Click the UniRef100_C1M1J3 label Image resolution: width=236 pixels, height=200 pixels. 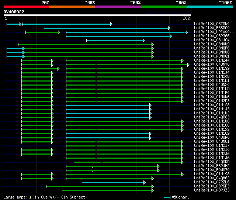click(212, 109)
